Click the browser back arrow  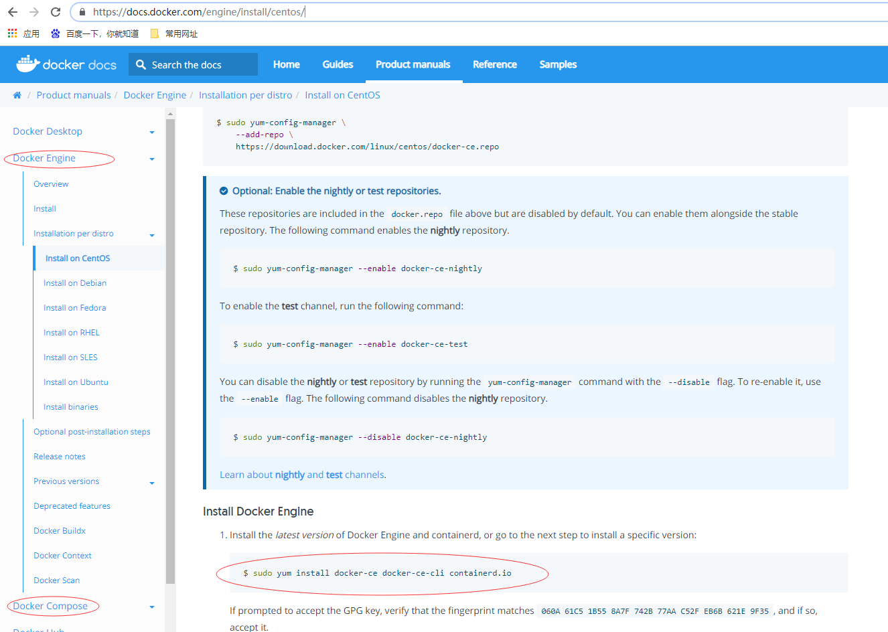point(13,12)
